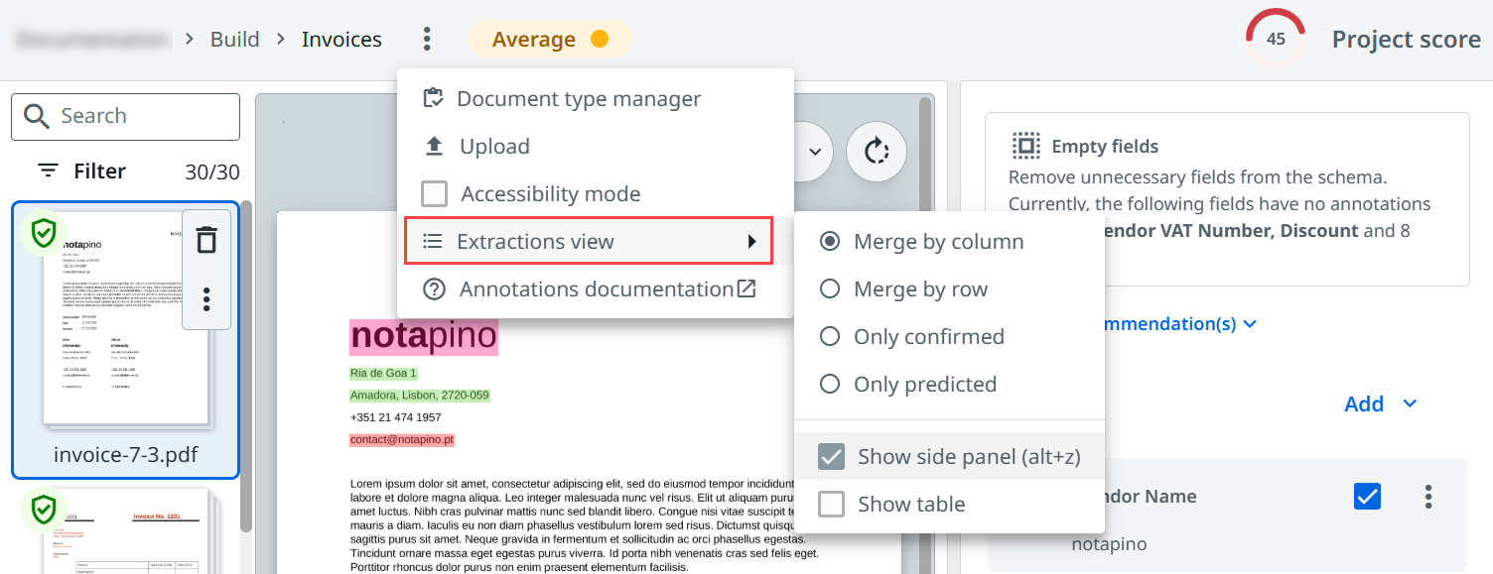Click the three-dot menu beside Invoices
This screenshot has height=574, width=1493.
(x=427, y=40)
